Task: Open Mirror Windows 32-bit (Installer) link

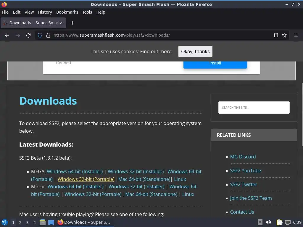Action: pyautogui.click(x=136, y=187)
